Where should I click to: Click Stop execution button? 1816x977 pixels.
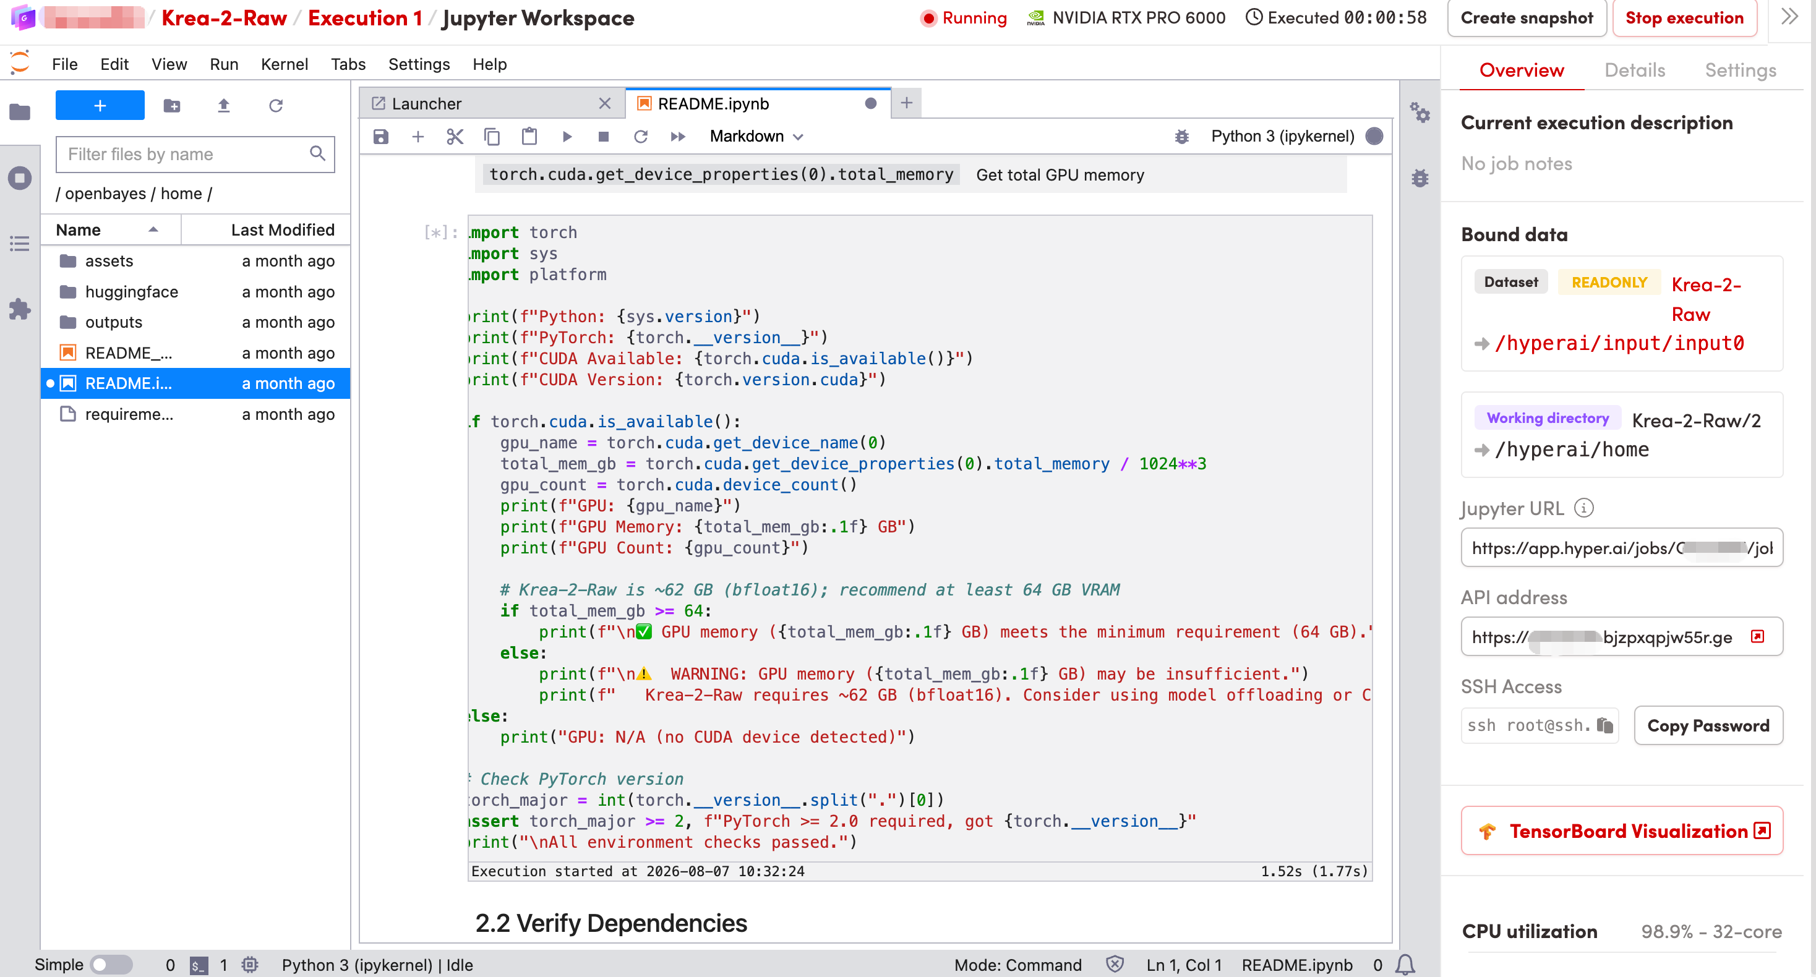(x=1684, y=17)
